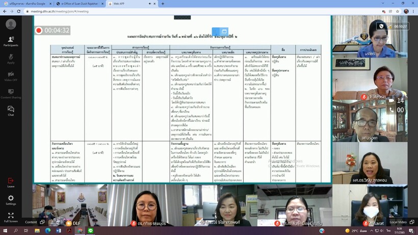Open Microsoft Edge from taskbar

pos(48,231)
